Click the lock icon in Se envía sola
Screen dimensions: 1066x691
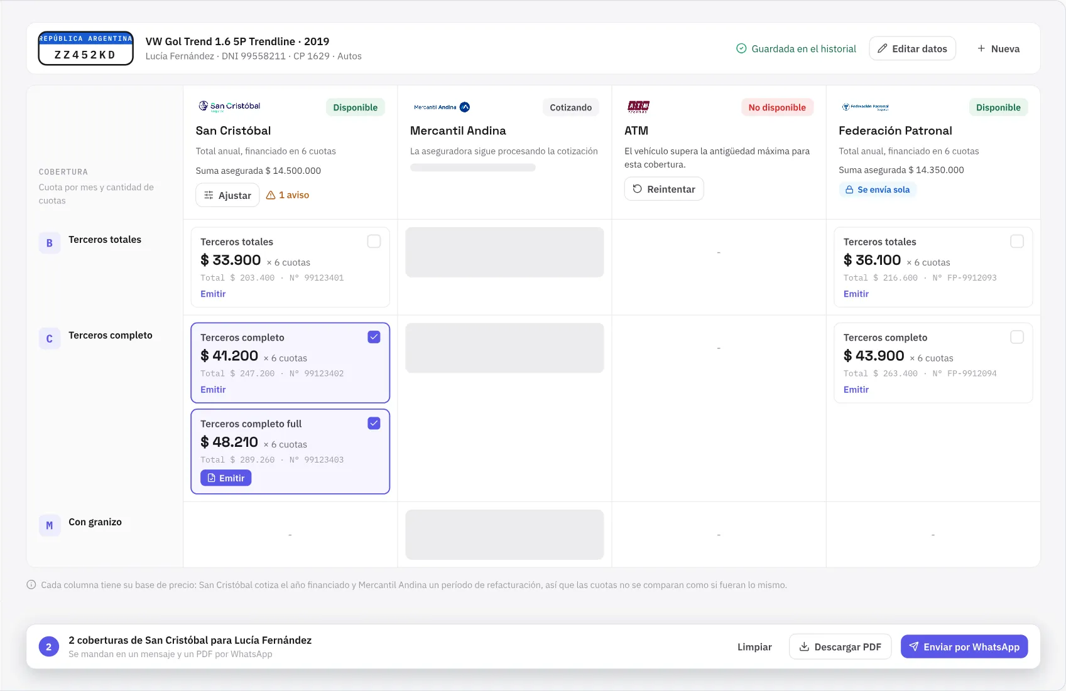pos(849,190)
